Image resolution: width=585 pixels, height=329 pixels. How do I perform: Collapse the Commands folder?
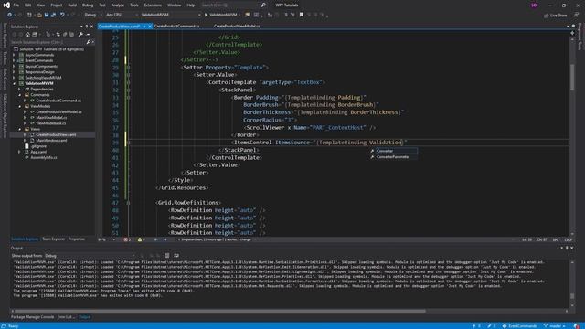[20, 95]
